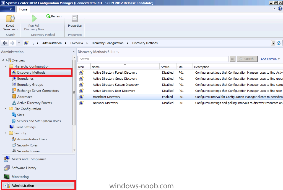Click the Active Directory User Discovery row icon
The height and width of the screenshot is (190, 283).
pos(81,91)
